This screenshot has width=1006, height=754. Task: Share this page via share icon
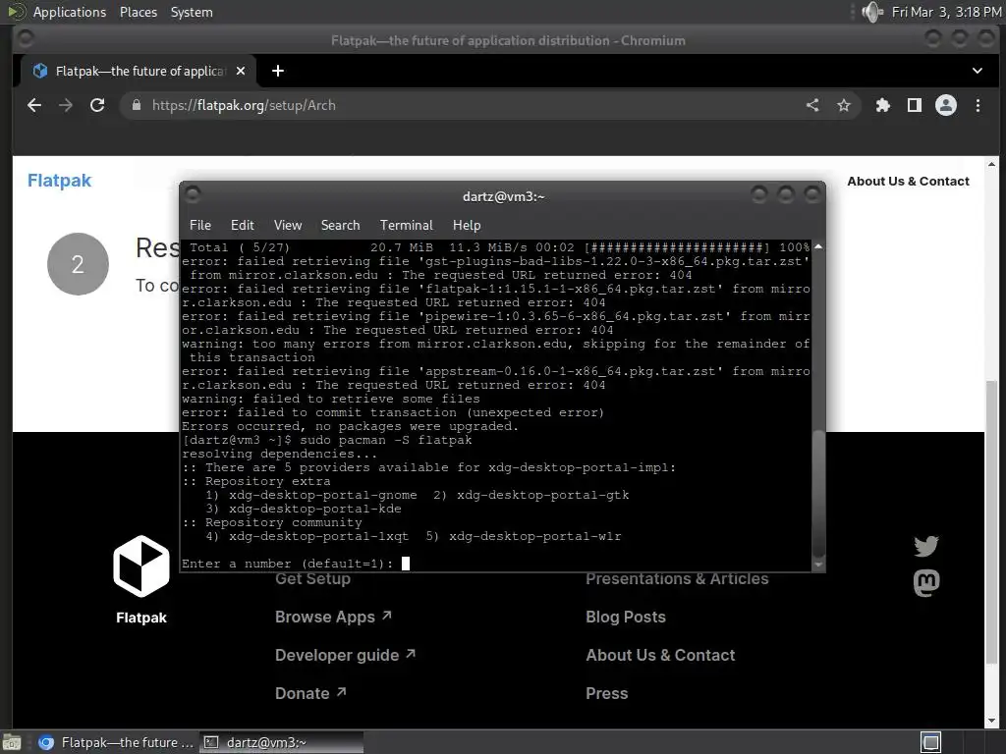pos(812,105)
